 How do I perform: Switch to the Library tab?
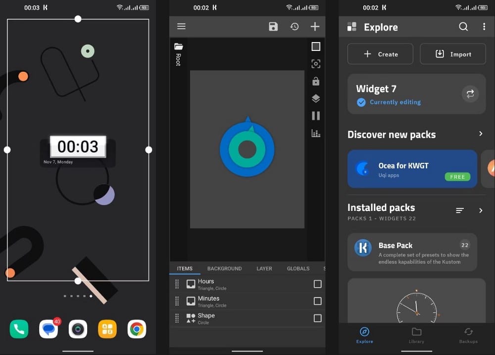coord(416,335)
